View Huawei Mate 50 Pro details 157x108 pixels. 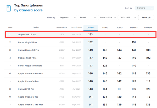click(28, 50)
